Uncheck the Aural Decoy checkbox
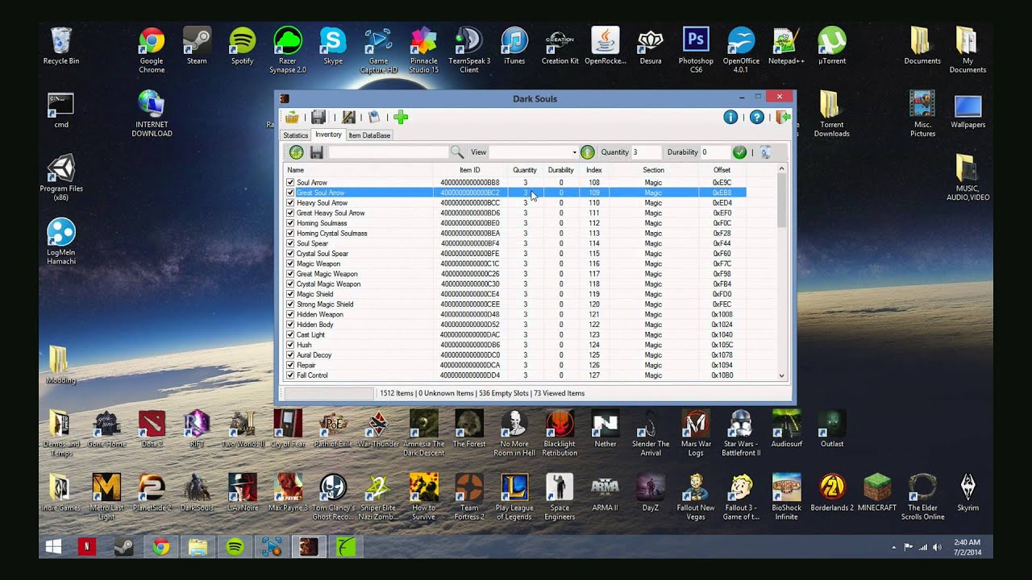The width and height of the screenshot is (1032, 580). pos(290,355)
